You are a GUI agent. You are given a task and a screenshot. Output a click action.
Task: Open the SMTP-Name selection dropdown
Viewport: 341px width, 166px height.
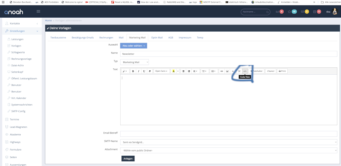pyautogui.click(x=228, y=142)
